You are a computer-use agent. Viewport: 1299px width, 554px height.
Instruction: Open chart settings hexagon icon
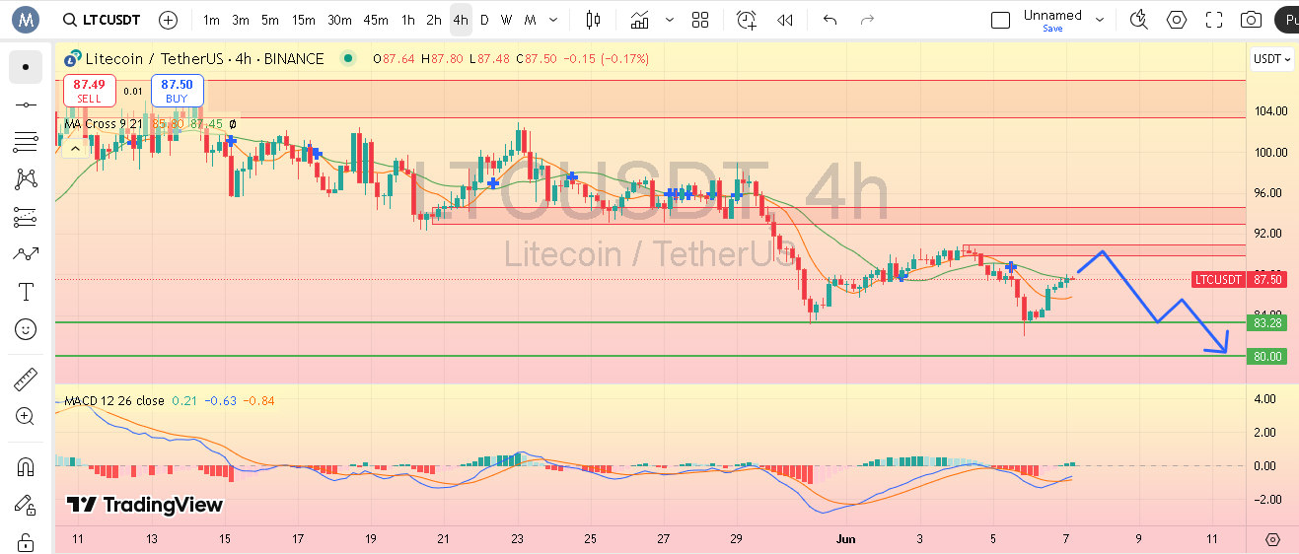(x=1177, y=20)
